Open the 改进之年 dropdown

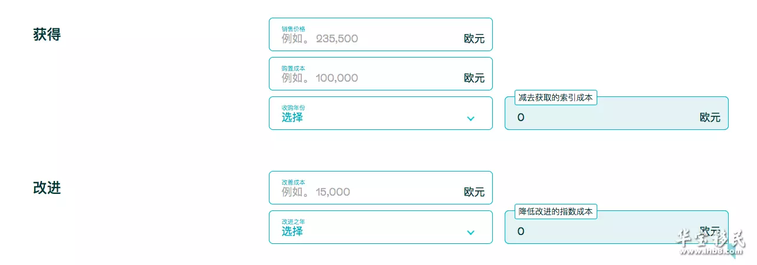click(380, 227)
